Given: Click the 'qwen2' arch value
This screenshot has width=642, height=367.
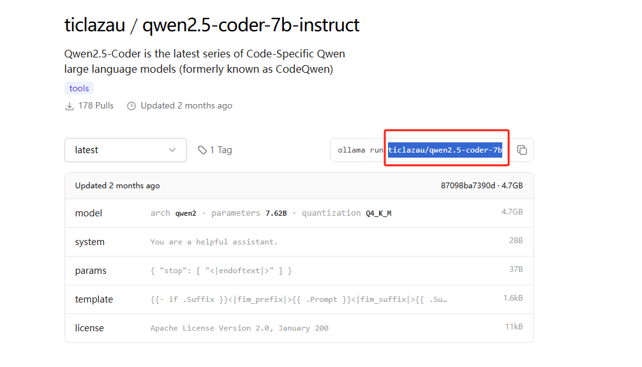Looking at the screenshot, I should (x=186, y=213).
